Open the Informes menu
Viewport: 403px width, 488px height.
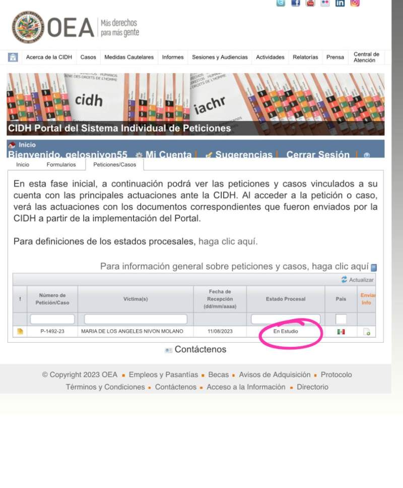173,57
